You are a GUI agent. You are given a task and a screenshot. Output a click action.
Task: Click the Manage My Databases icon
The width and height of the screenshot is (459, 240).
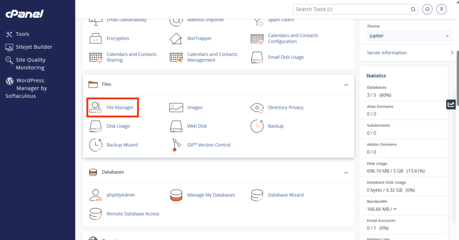point(176,195)
